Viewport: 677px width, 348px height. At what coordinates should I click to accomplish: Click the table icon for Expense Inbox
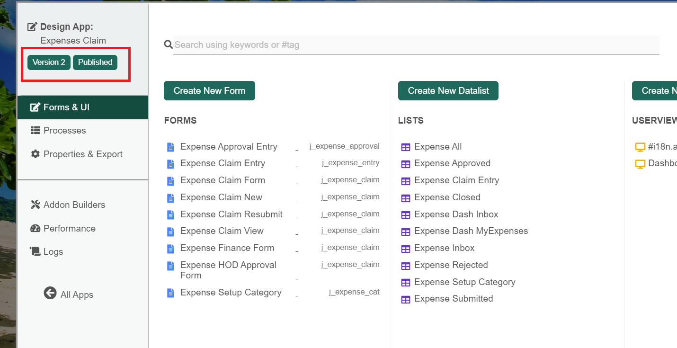click(x=405, y=249)
